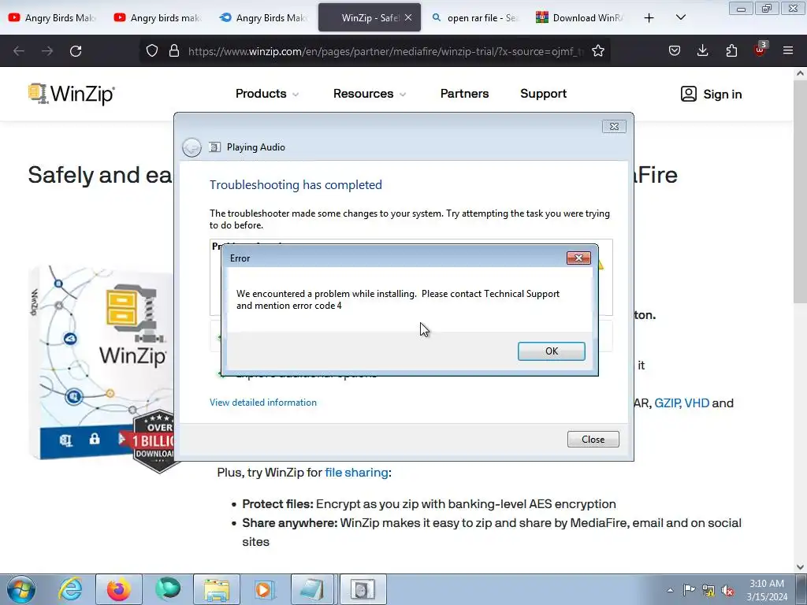Click the Firefox taskbar icon
Image resolution: width=807 pixels, height=605 pixels.
pos(119,589)
